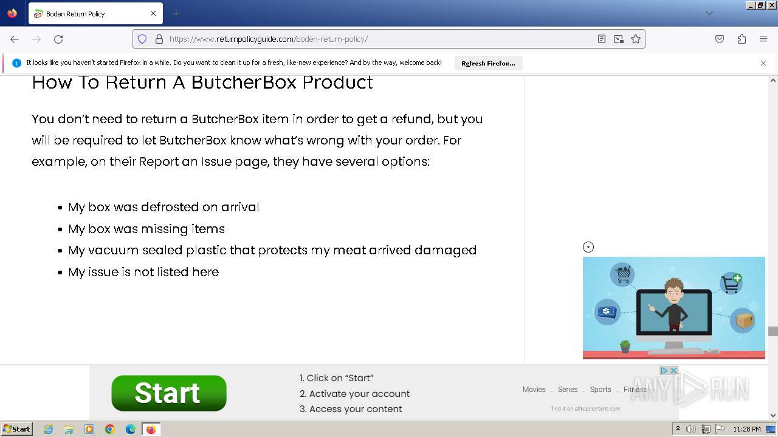Go forward to next page
This screenshot has width=778, height=437.
[36, 39]
